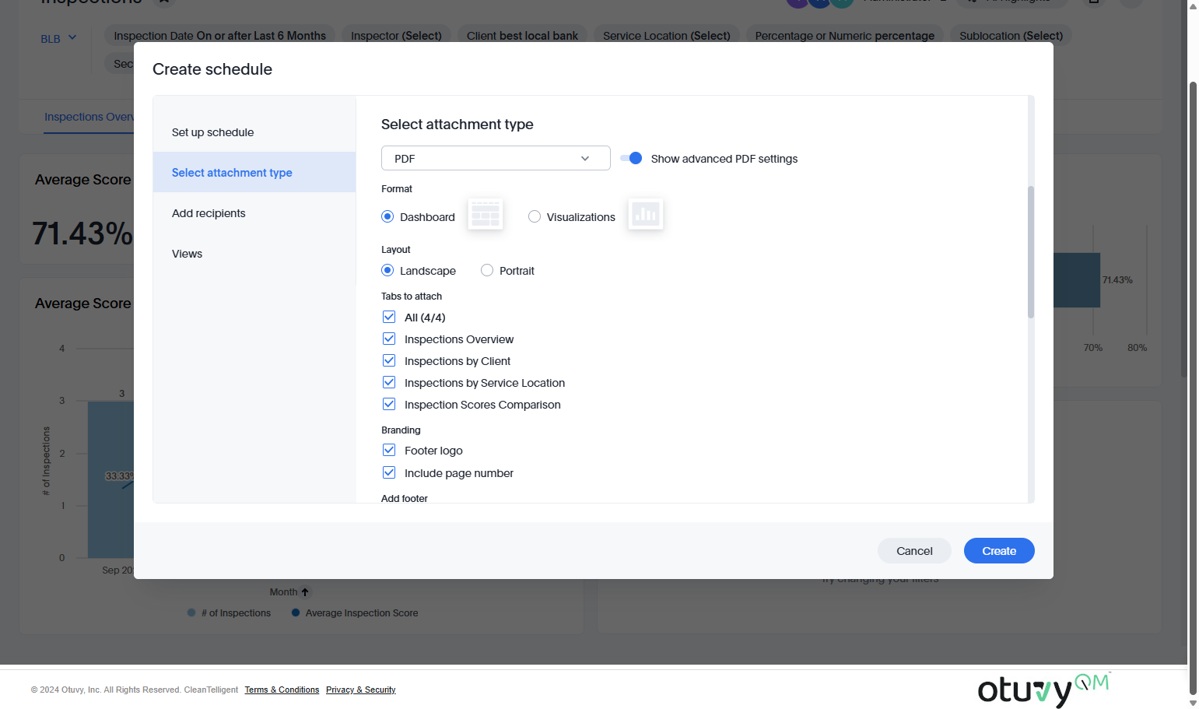Image resolution: width=1199 pixels, height=709 pixels.
Task: Disable Include page number checkbox
Action: point(389,472)
